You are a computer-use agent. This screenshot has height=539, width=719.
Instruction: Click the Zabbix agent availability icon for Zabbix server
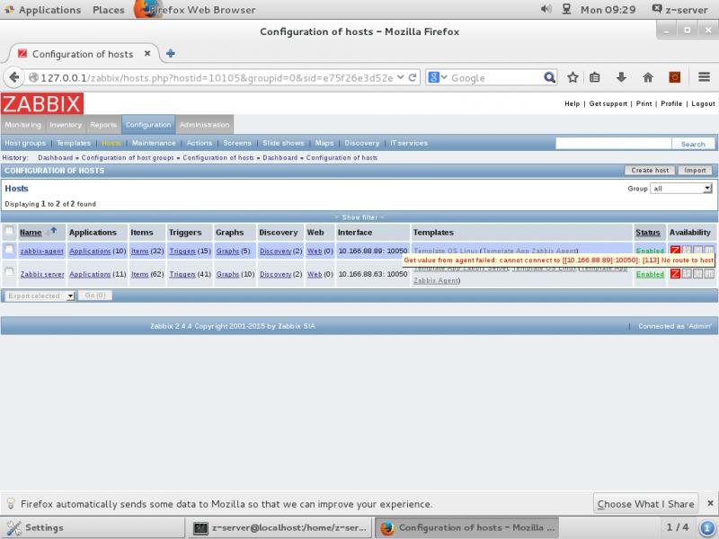(675, 274)
